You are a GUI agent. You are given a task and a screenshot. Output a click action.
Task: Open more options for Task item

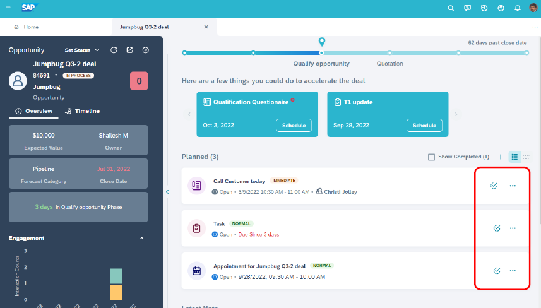point(513,228)
